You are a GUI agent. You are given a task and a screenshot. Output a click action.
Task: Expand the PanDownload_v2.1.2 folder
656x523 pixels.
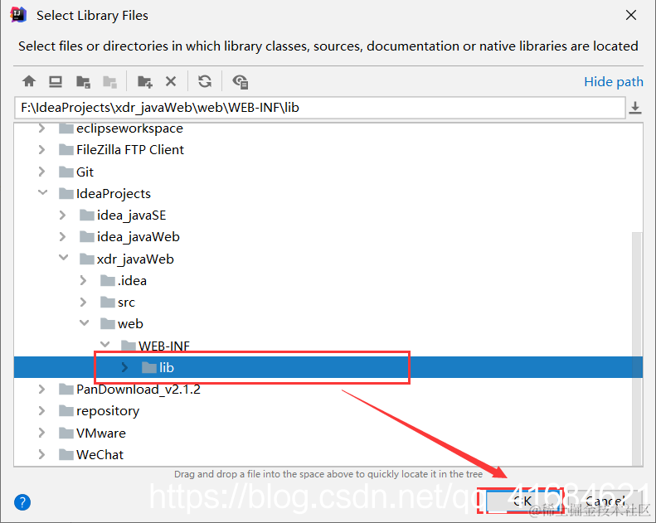pyautogui.click(x=41, y=390)
